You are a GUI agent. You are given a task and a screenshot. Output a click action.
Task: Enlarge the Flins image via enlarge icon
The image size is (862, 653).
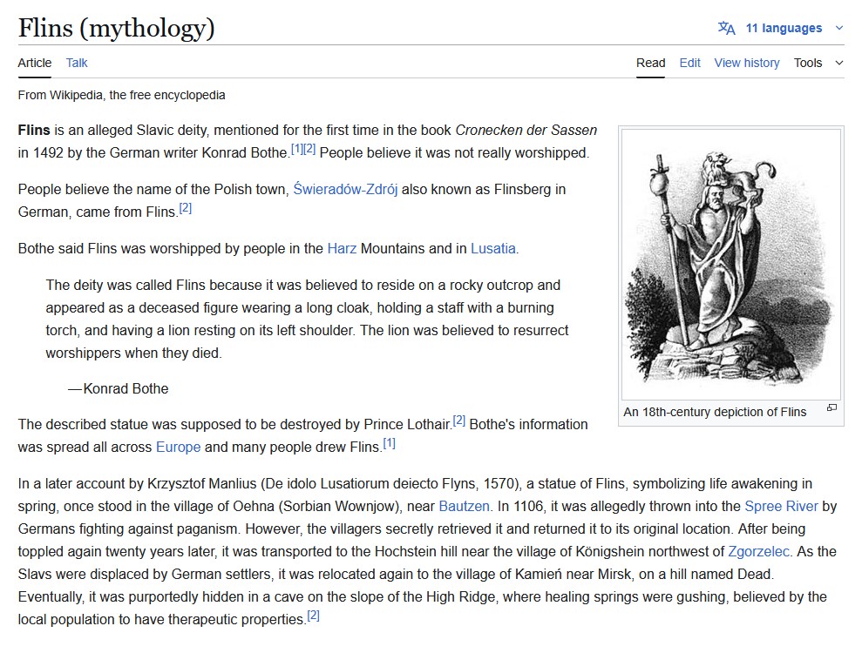click(831, 407)
